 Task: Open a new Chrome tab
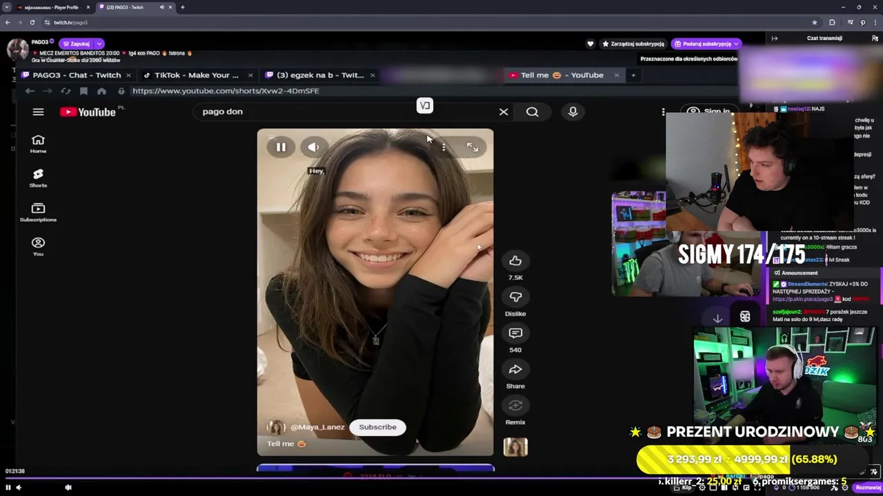pos(182,7)
